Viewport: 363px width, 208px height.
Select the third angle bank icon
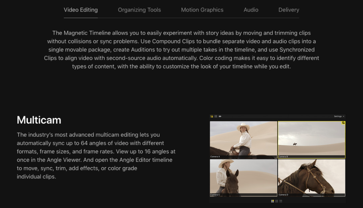click(x=281, y=201)
